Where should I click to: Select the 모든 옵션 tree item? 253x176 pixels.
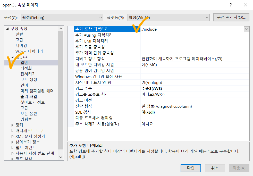click(29, 114)
